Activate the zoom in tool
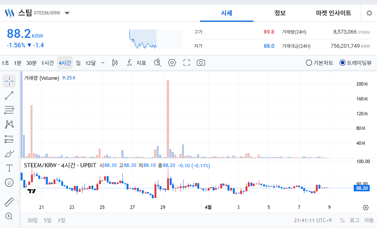 [9, 217]
